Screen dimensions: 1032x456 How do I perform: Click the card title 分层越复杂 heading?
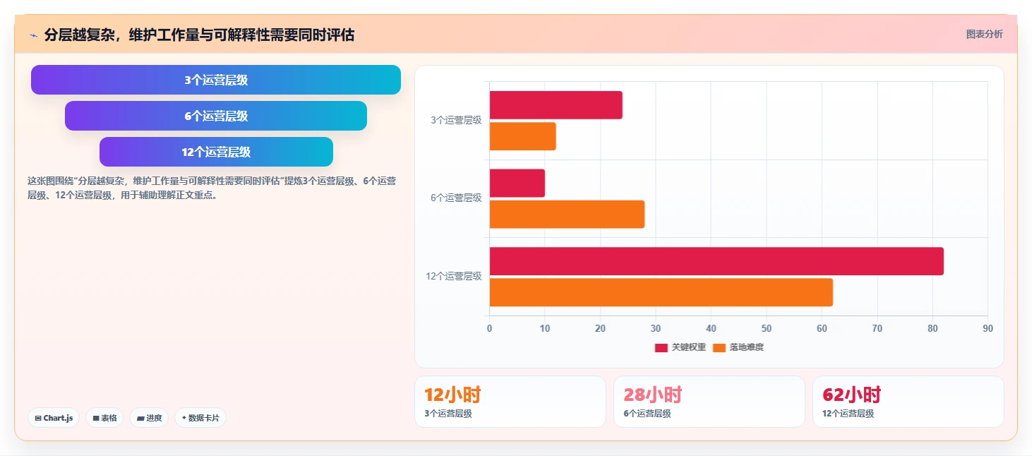(199, 35)
